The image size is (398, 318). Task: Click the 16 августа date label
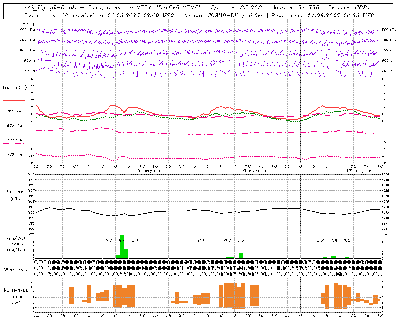click(x=253, y=171)
